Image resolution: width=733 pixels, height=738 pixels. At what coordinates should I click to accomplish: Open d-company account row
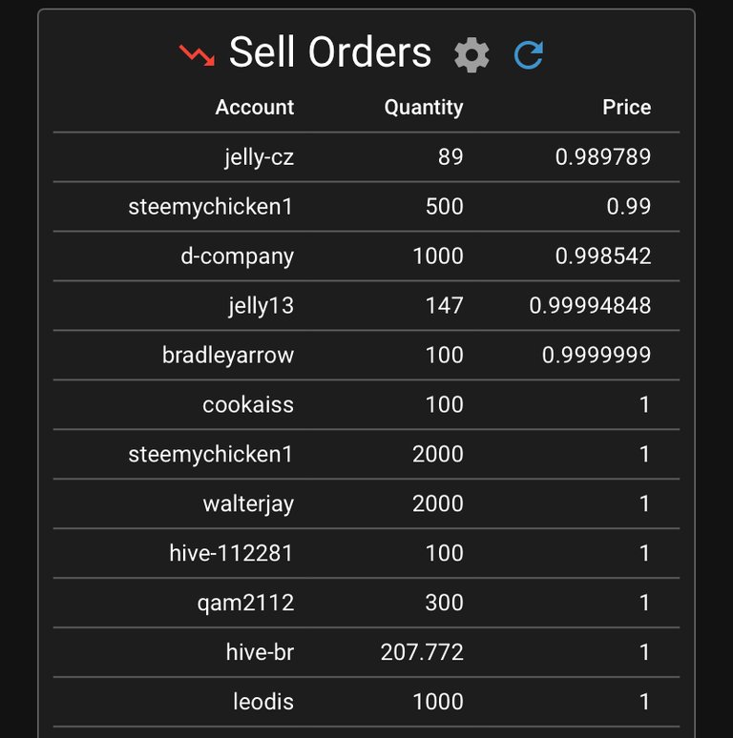pyautogui.click(x=366, y=256)
